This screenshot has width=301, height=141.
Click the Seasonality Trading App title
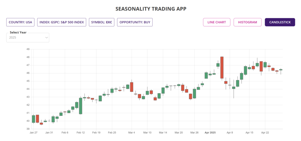(150, 9)
